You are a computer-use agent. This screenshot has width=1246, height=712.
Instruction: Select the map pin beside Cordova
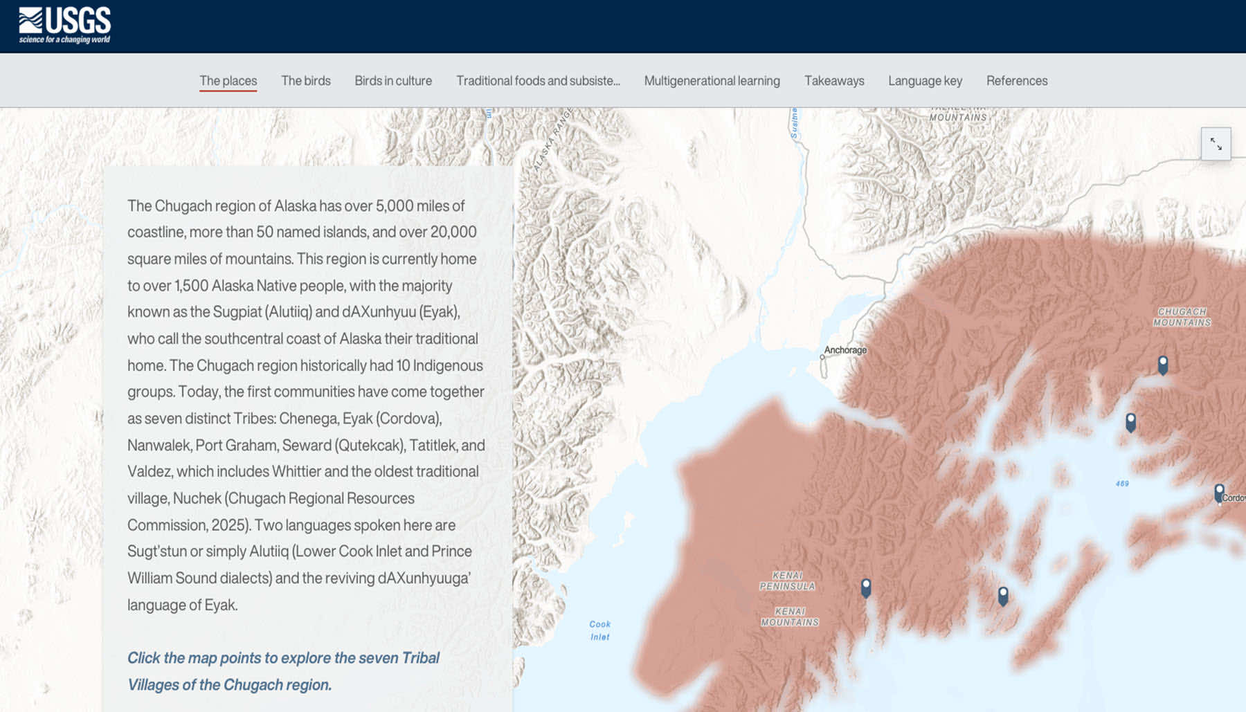point(1219,493)
